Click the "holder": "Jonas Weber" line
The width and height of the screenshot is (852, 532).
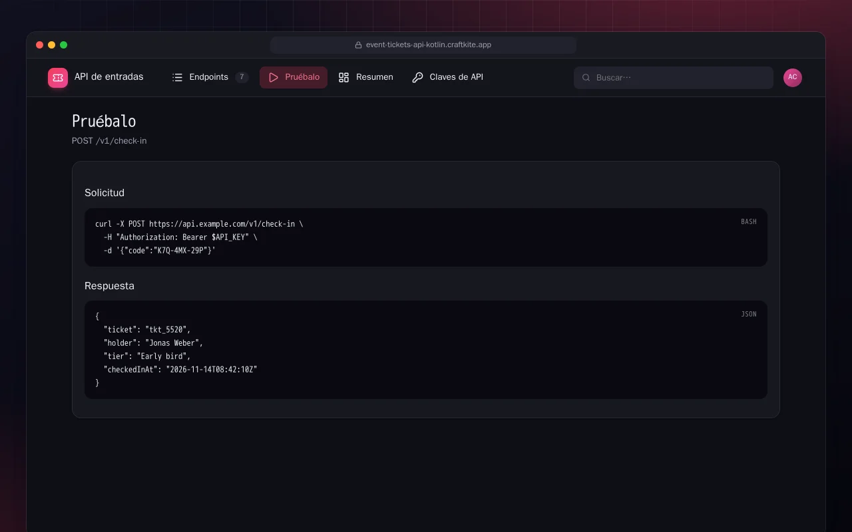coord(153,343)
